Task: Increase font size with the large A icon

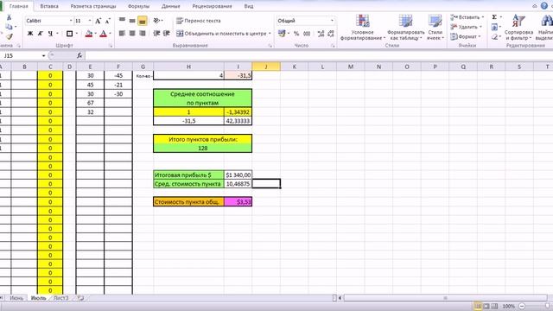Action: 98,21
